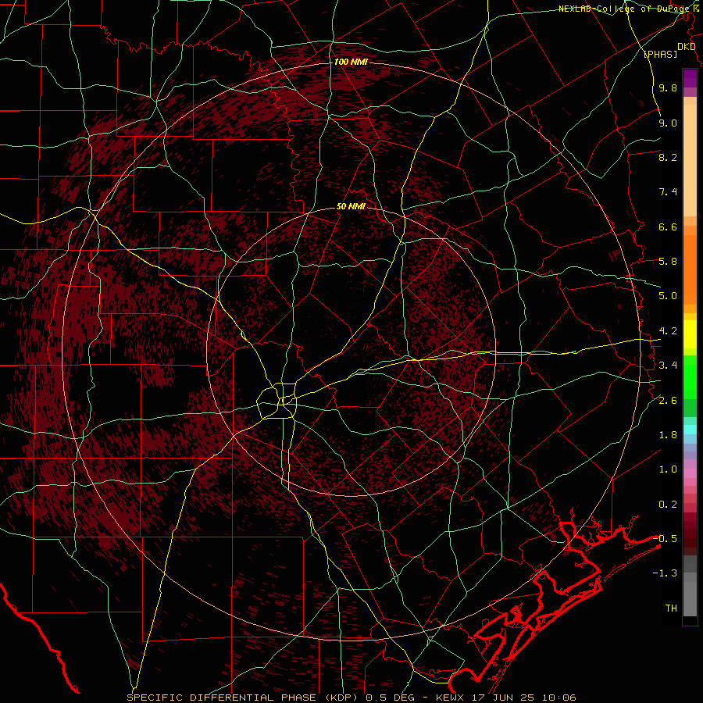The height and width of the screenshot is (703, 703).
Task: Select the 0.2 value on color scale
Action: (668, 505)
